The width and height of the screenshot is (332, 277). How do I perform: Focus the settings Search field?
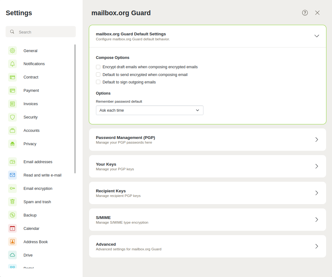41,32
